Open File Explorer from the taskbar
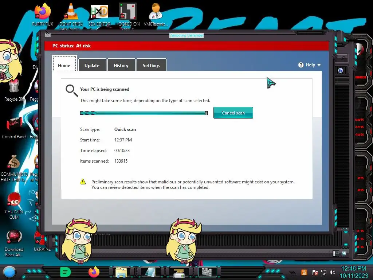 tap(121, 272)
